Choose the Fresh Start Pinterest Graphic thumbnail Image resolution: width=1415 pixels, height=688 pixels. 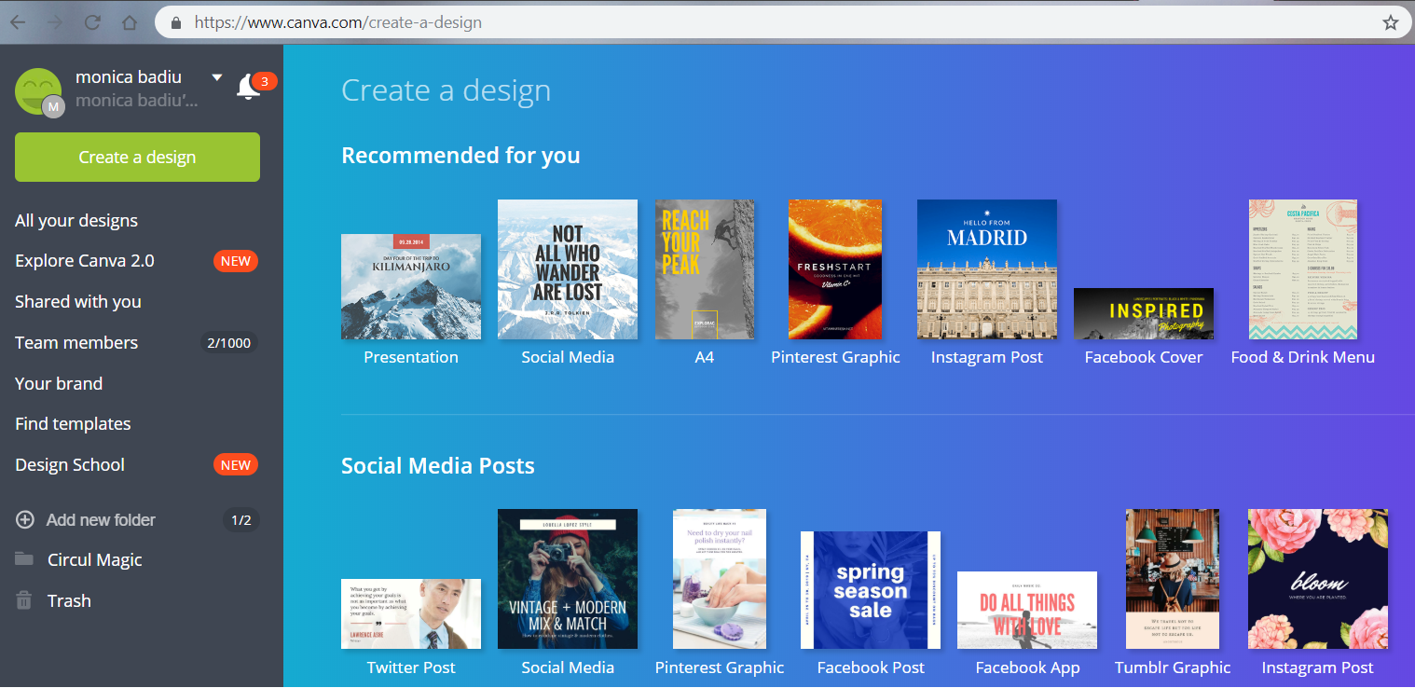pyautogui.click(x=835, y=269)
